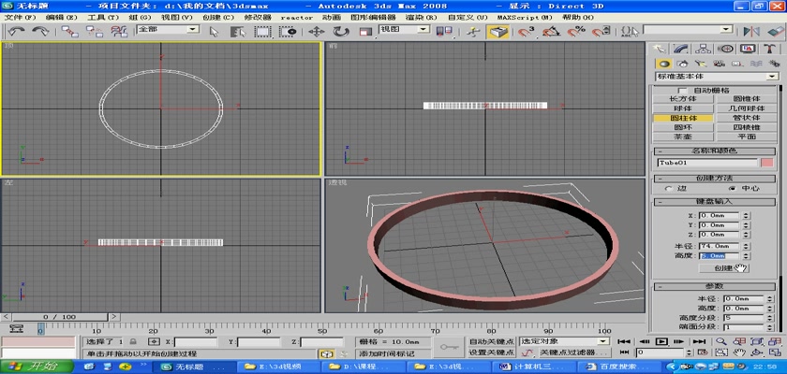Toggle the selection lock icon in status bar
Viewport: 787px width, 374px height.
point(132,341)
